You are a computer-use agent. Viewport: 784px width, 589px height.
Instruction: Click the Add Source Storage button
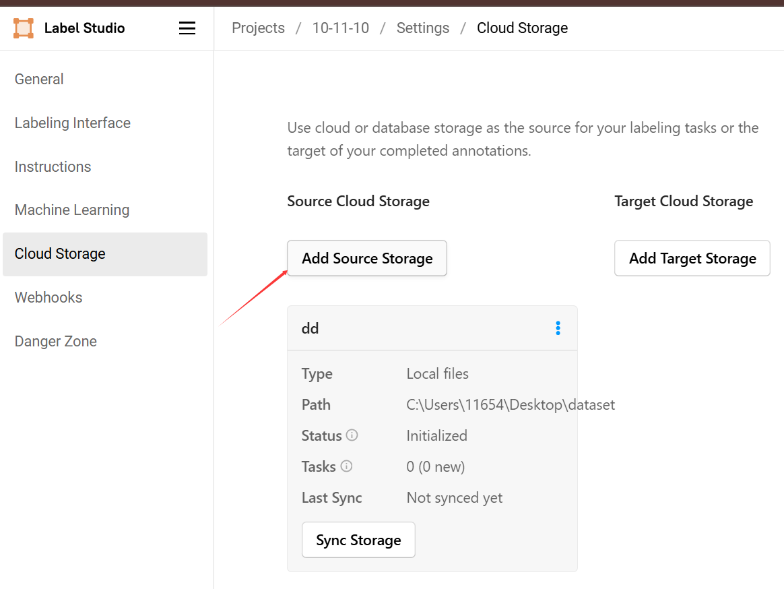coord(367,258)
